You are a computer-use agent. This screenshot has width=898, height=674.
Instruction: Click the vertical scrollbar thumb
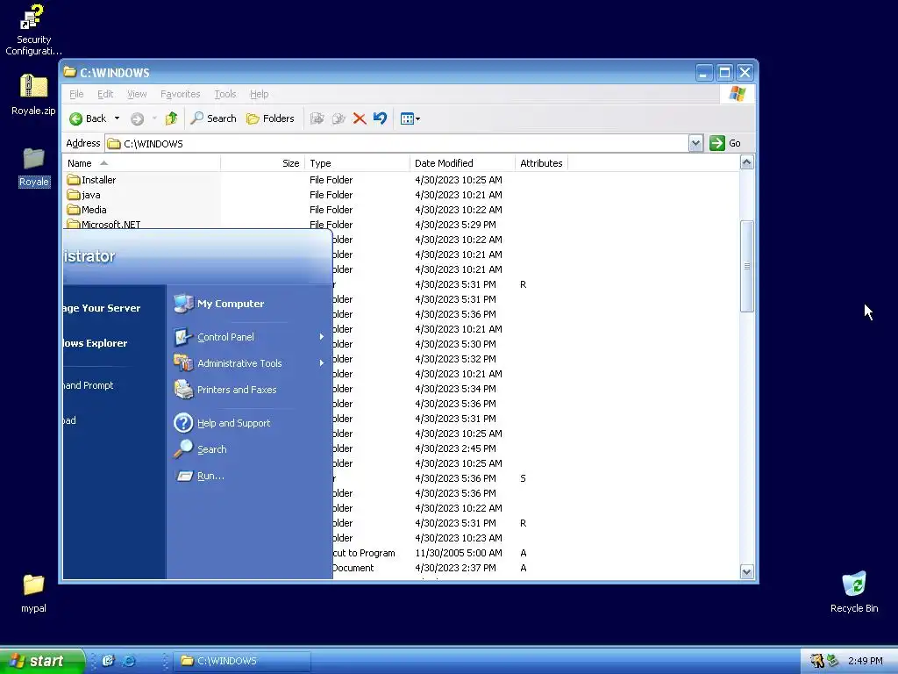click(x=747, y=267)
